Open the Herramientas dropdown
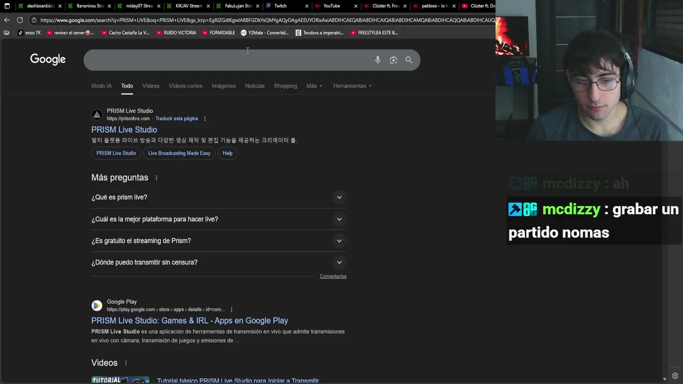Image resolution: width=683 pixels, height=384 pixels. 352,86
